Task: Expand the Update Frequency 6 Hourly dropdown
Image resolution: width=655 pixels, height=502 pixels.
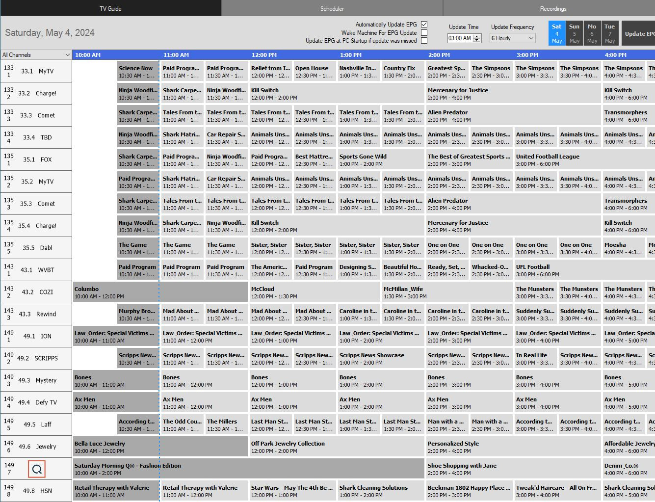Action: 513,38
